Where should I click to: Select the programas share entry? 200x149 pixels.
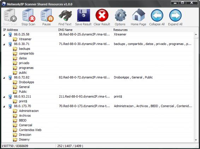click(26, 68)
